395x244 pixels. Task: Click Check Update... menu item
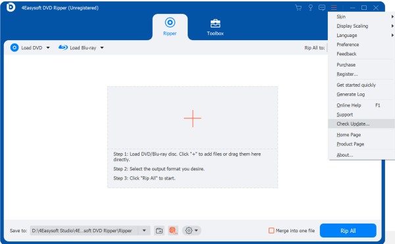(x=361, y=124)
